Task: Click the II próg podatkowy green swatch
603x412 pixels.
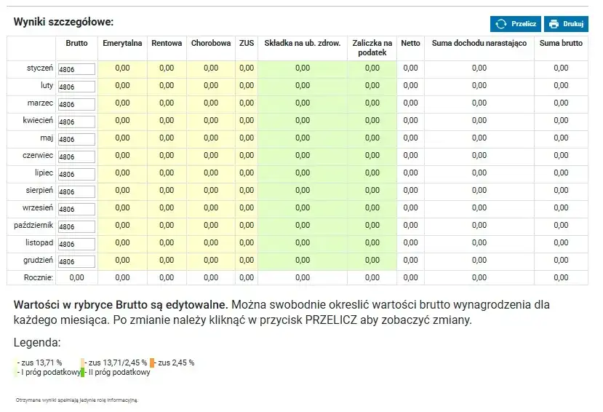Action: point(84,373)
